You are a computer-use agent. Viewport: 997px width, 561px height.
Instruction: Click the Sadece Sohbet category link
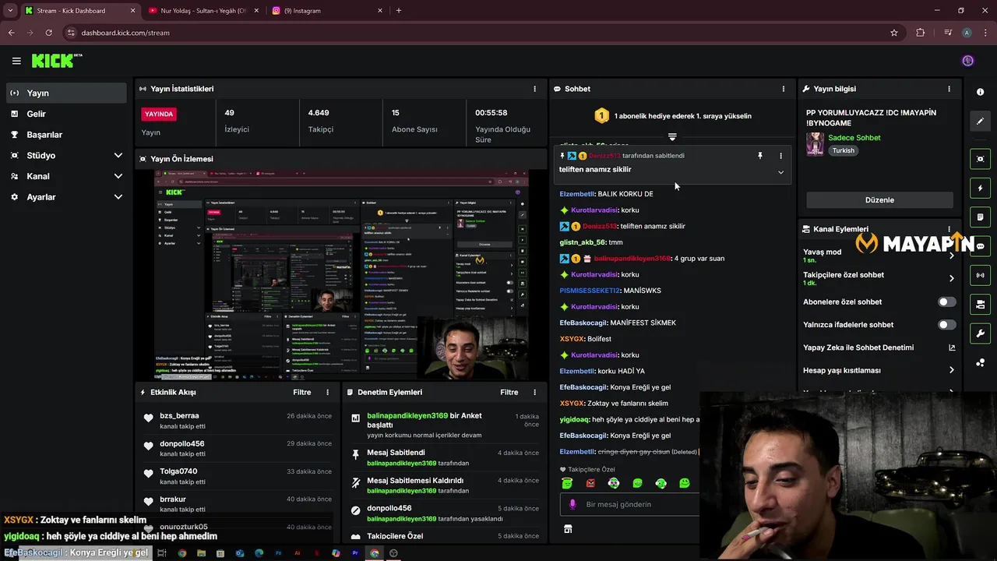854,138
